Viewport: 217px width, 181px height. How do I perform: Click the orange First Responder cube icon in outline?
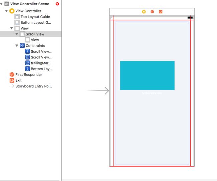coord(12,75)
